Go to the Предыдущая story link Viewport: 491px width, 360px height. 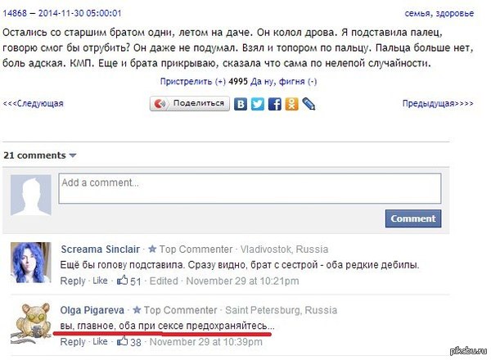438,104
